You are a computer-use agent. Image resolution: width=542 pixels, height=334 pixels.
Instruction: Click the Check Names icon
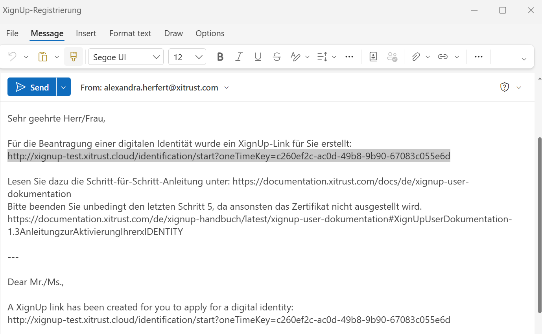(x=392, y=57)
